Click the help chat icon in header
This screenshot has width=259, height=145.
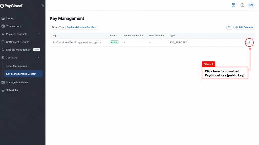pos(242,5)
